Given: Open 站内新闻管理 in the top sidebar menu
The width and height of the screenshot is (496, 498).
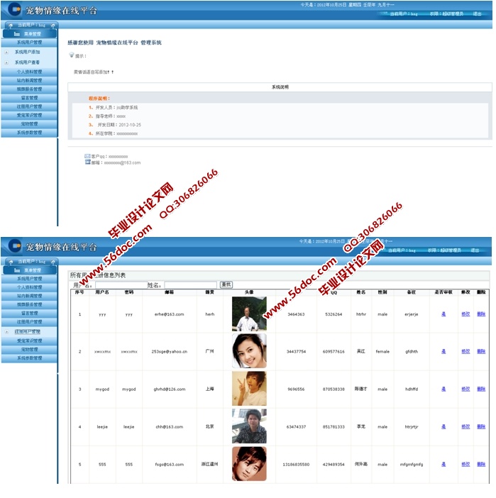Looking at the screenshot, I should [29, 80].
